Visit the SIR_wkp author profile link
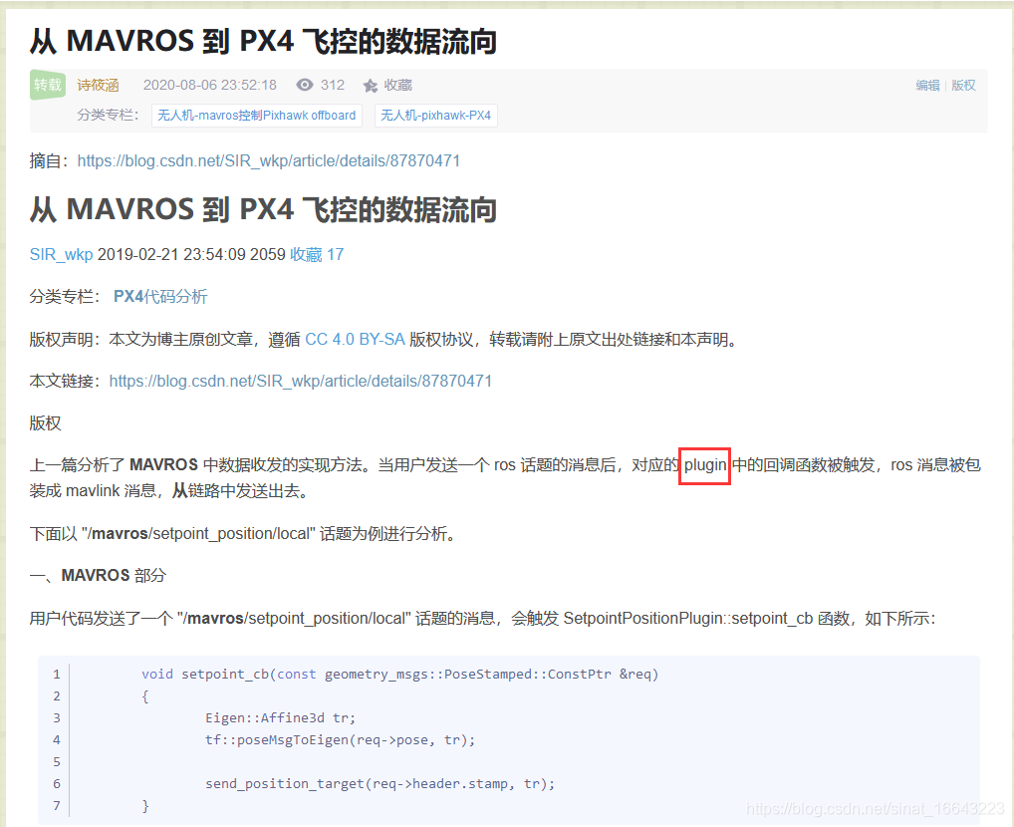Screen dimensions: 1014x827 [x=60, y=254]
